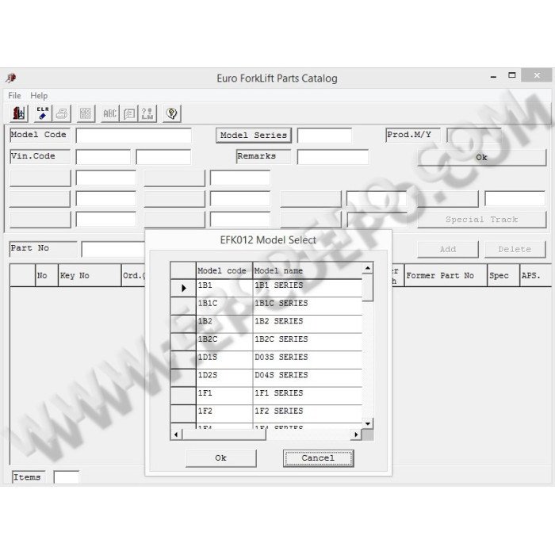The image size is (555, 555).
Task: Open the File menu
Action: [14, 96]
